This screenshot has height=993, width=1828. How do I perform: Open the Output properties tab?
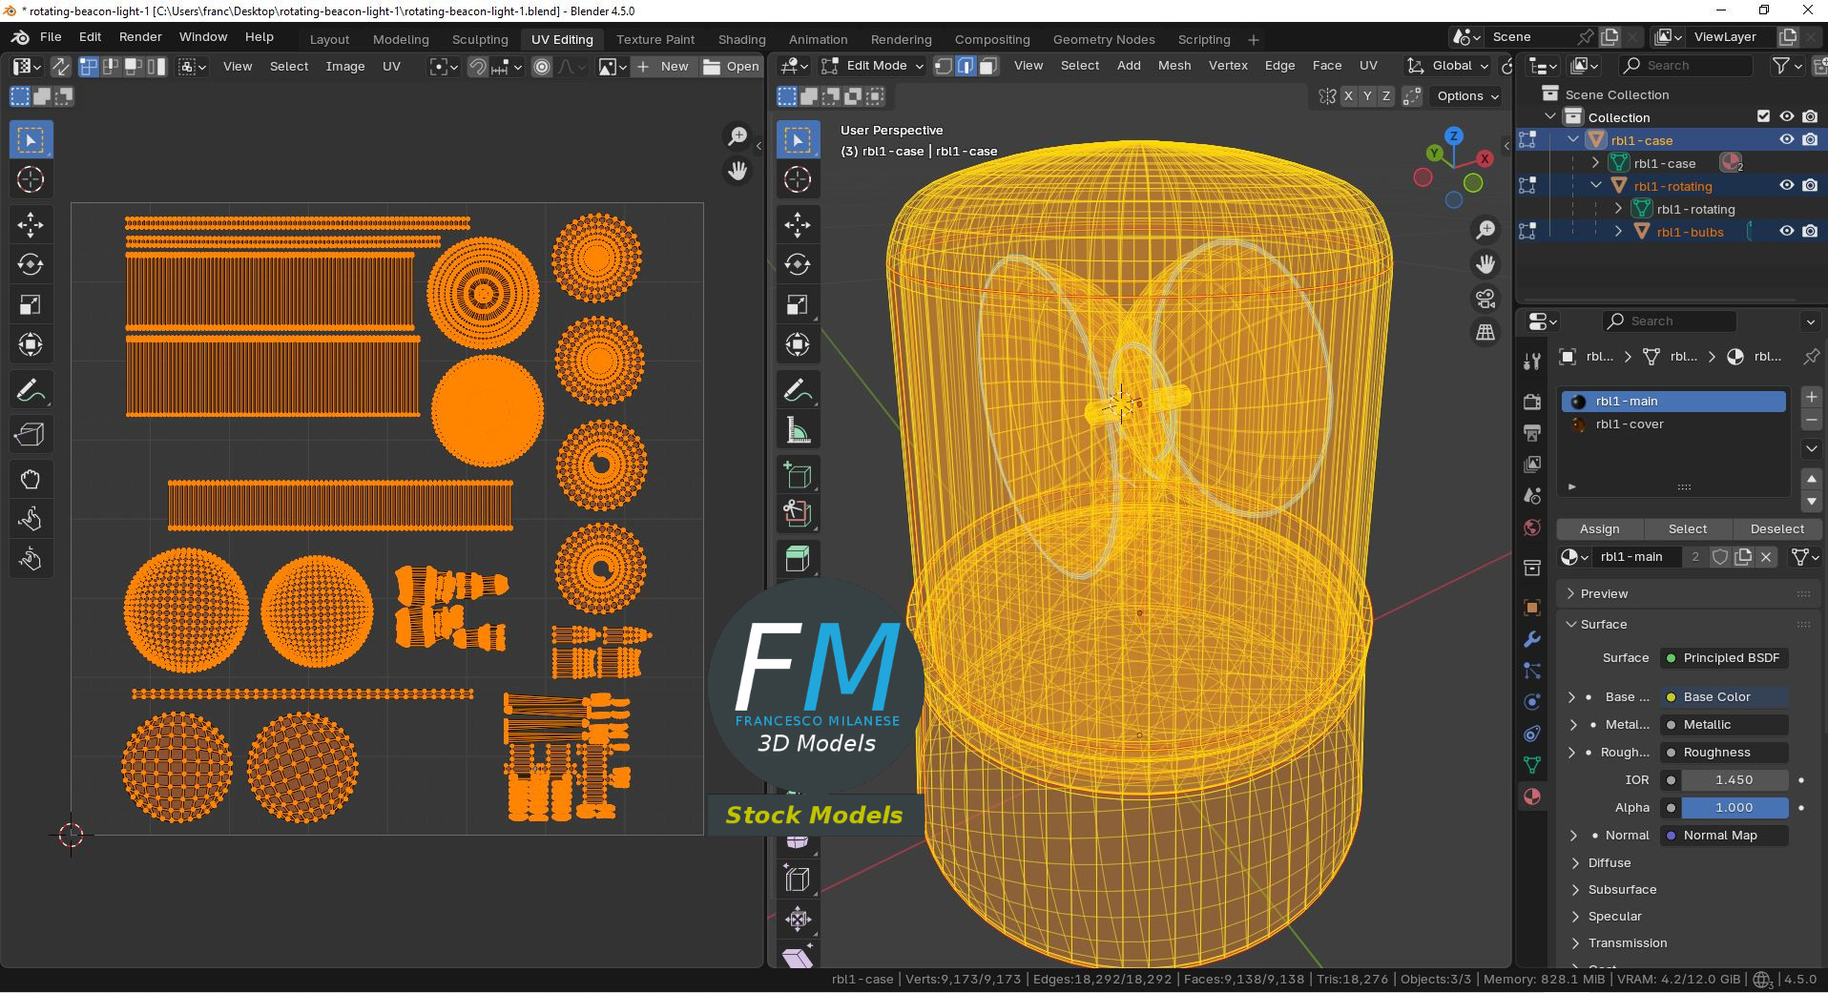click(x=1532, y=433)
